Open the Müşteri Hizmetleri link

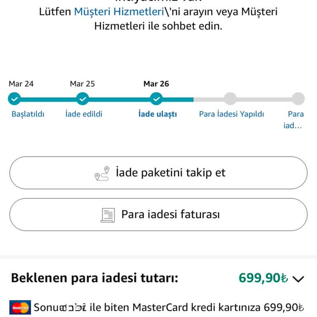[x=119, y=12]
